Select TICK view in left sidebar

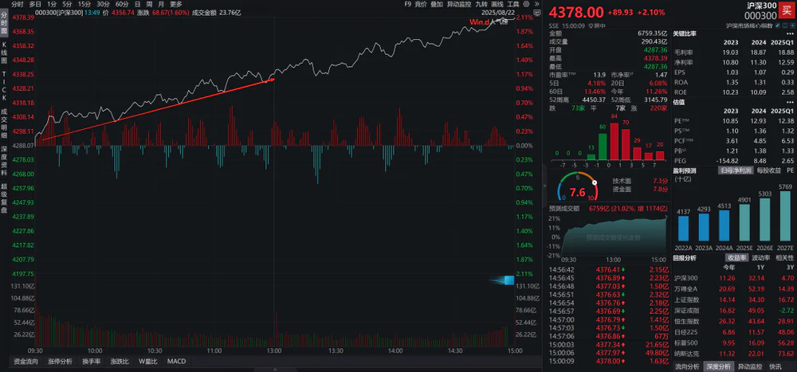[x=4, y=87]
